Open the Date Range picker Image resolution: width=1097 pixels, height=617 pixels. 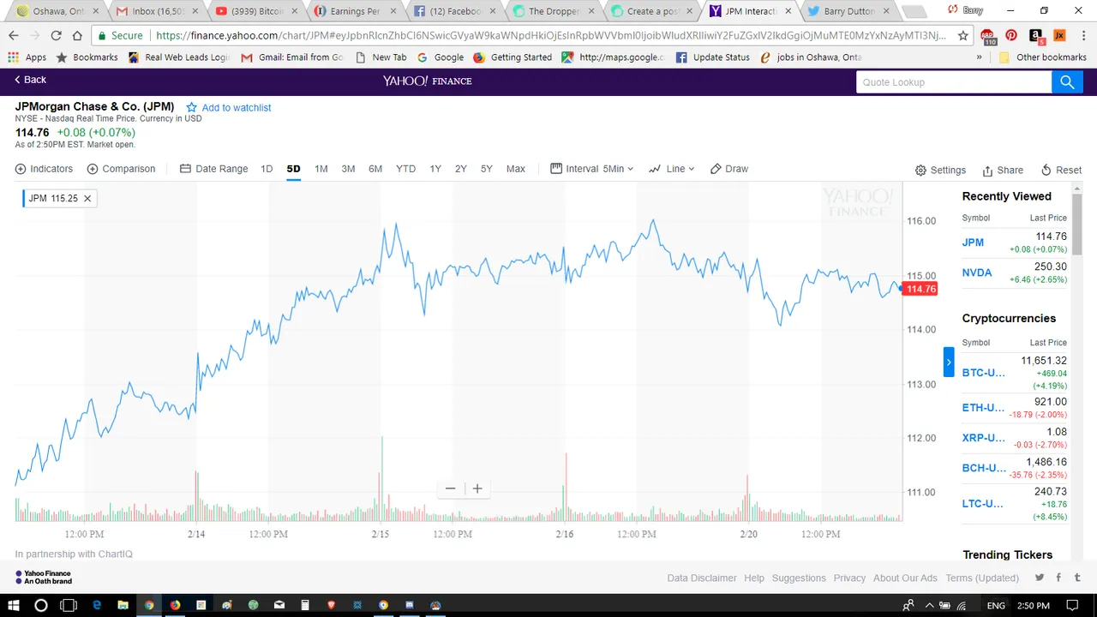[213, 169]
